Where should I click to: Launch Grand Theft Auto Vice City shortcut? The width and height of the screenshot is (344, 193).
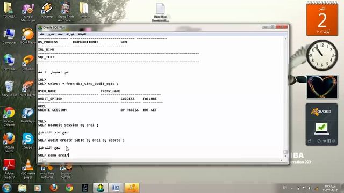66,12
